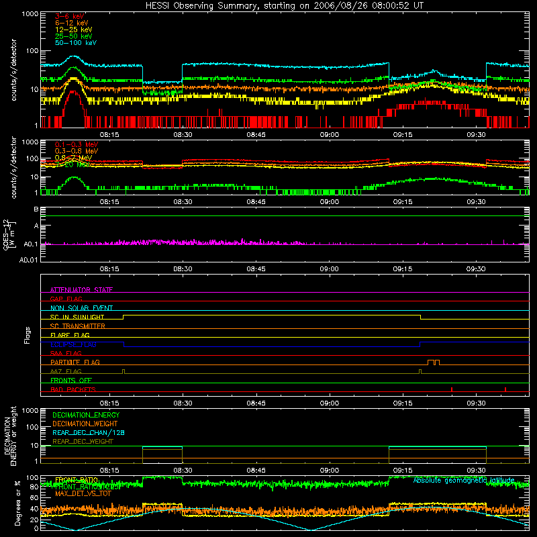The width and height of the screenshot is (537, 537).
Task: Click the second red BAD_PACKETS tick mark
Action: pos(505,389)
